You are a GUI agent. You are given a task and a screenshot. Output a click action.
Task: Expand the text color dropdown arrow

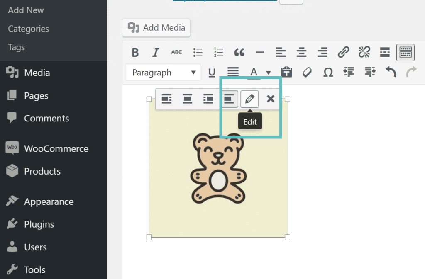[269, 73]
